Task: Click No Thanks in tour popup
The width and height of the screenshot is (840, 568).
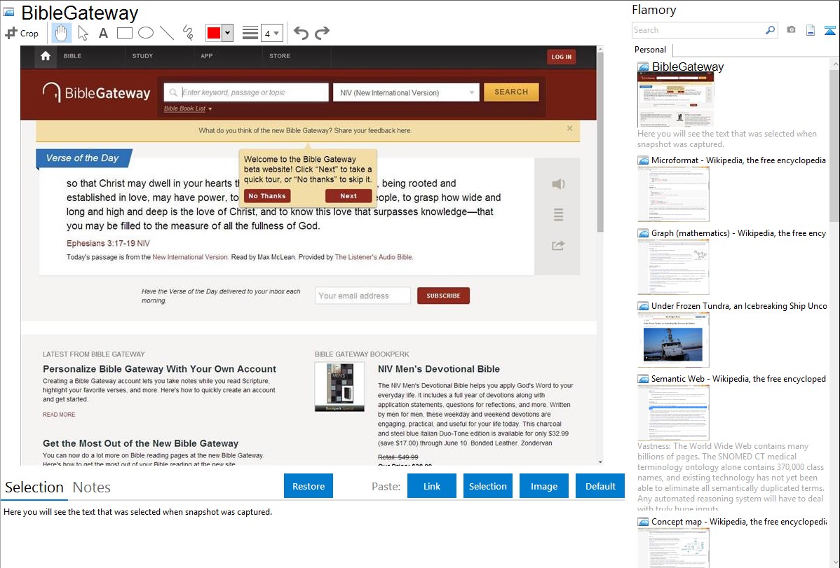Action: point(266,196)
